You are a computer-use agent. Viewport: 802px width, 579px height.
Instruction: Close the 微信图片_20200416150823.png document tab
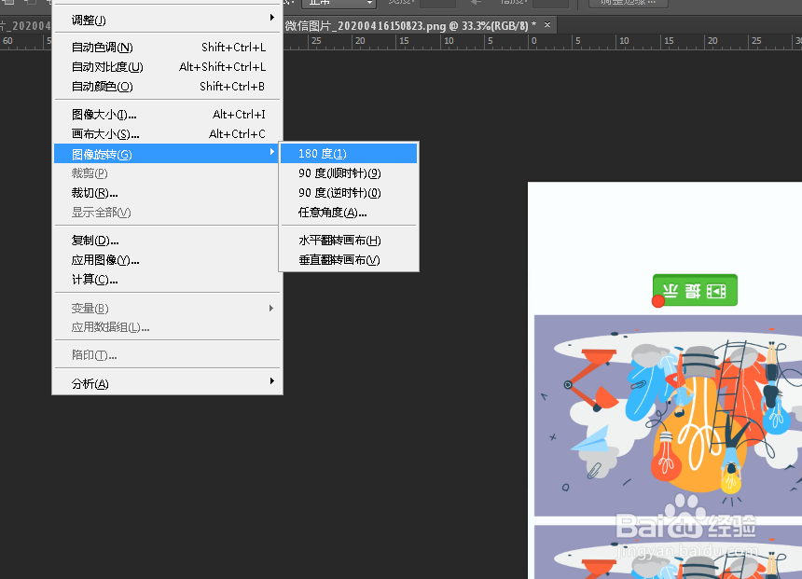point(547,24)
